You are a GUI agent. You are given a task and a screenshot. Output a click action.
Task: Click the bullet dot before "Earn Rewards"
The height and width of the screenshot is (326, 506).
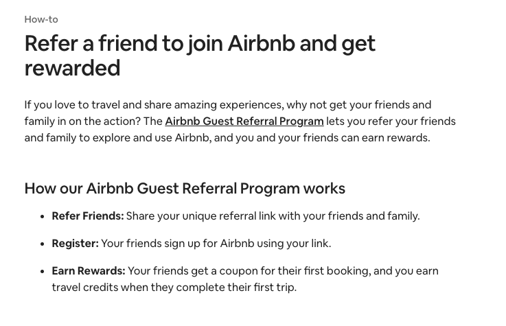(43, 271)
